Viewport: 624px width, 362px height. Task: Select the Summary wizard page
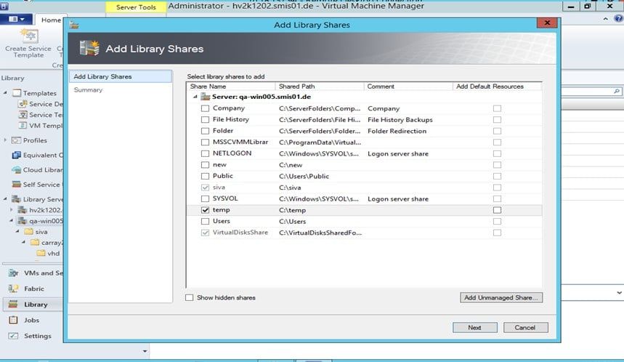tap(88, 90)
